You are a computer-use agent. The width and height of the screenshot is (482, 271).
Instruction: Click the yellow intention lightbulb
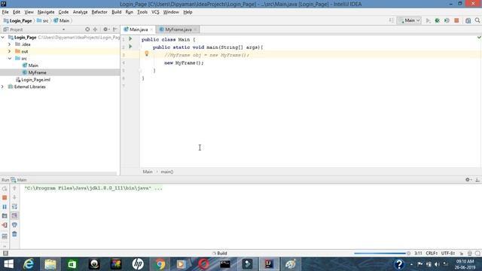coord(147,53)
